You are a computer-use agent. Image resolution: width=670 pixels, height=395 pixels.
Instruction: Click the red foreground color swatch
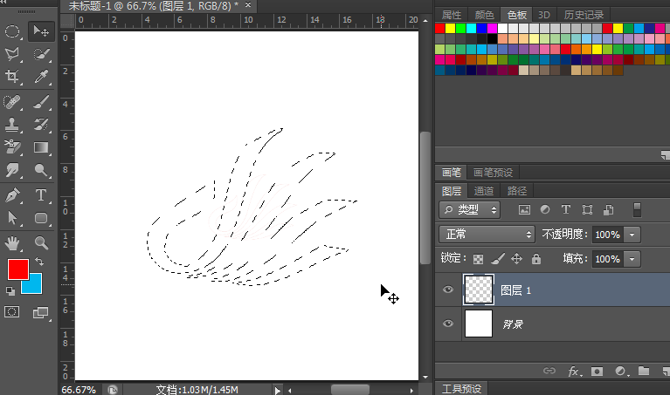click(17, 269)
